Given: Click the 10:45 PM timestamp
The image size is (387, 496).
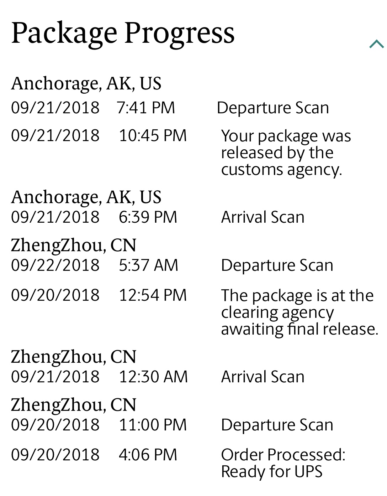Looking at the screenshot, I should click(153, 135).
